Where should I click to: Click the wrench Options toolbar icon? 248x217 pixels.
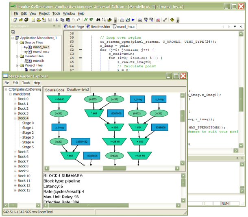pos(165,20)
